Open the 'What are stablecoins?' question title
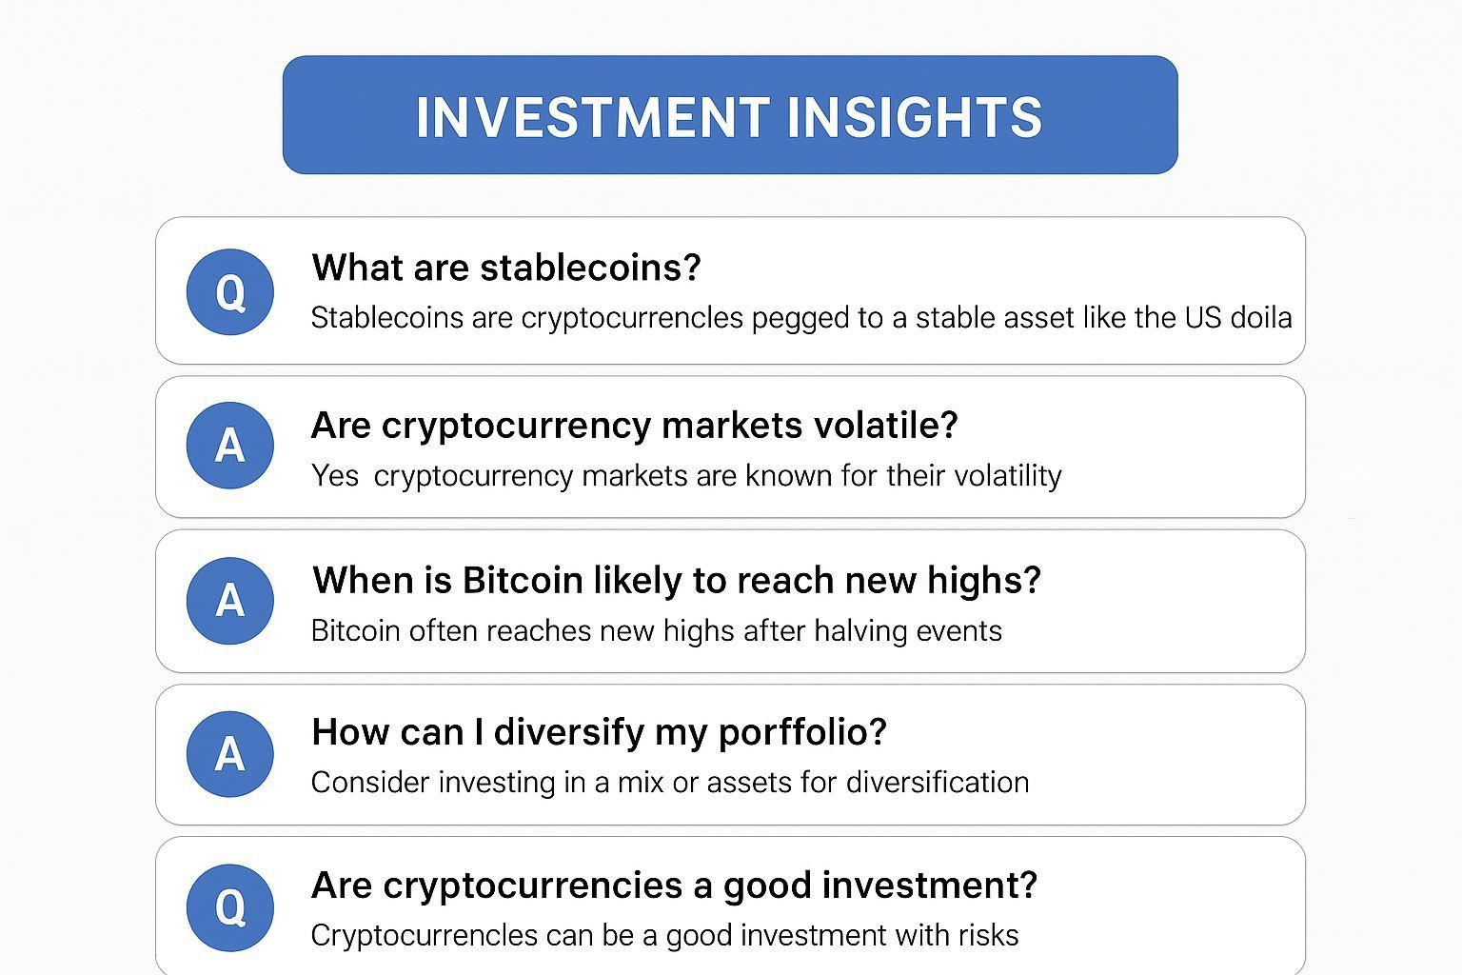The height and width of the screenshot is (975, 1462). (505, 269)
